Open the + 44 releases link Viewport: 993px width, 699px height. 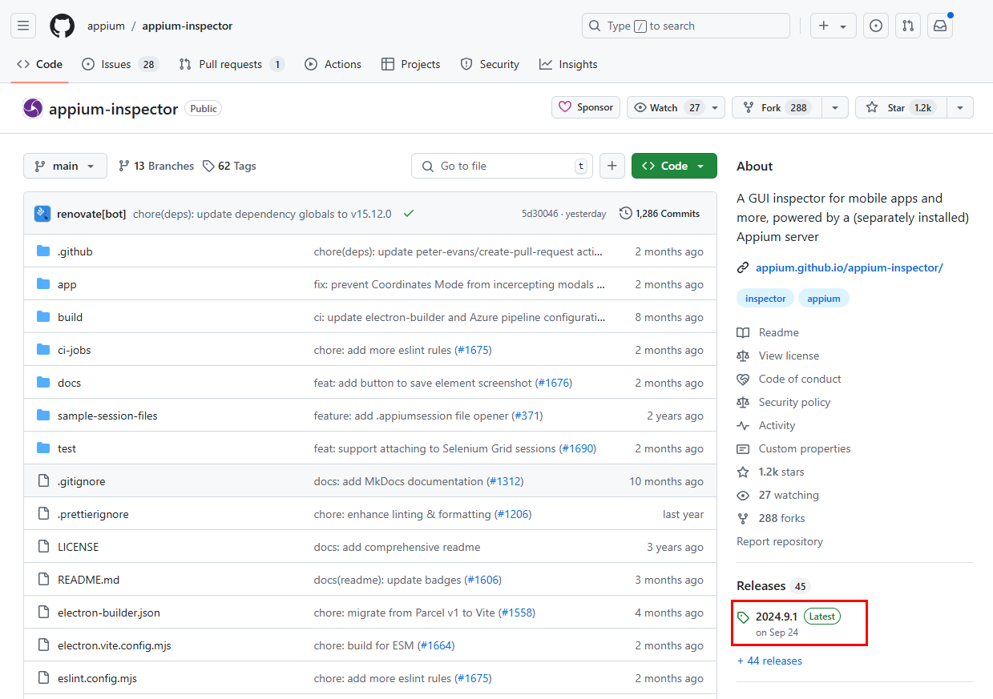(x=769, y=661)
